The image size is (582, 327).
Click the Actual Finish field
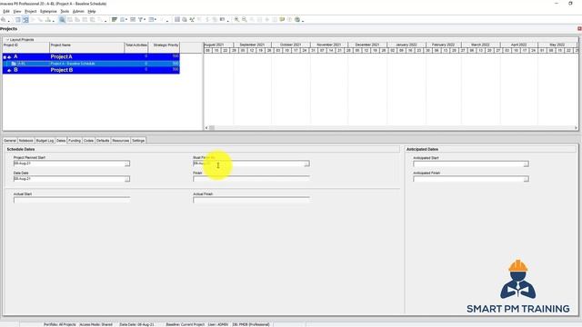pos(251,200)
